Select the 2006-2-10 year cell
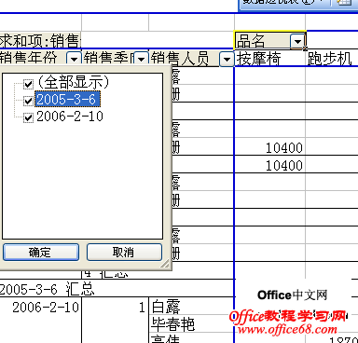358x343 pixels. tap(40, 307)
